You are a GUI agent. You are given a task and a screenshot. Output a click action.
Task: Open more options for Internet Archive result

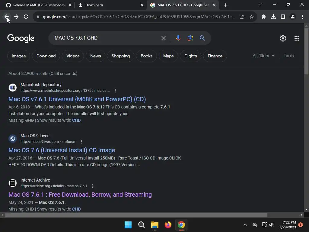click(x=93, y=186)
